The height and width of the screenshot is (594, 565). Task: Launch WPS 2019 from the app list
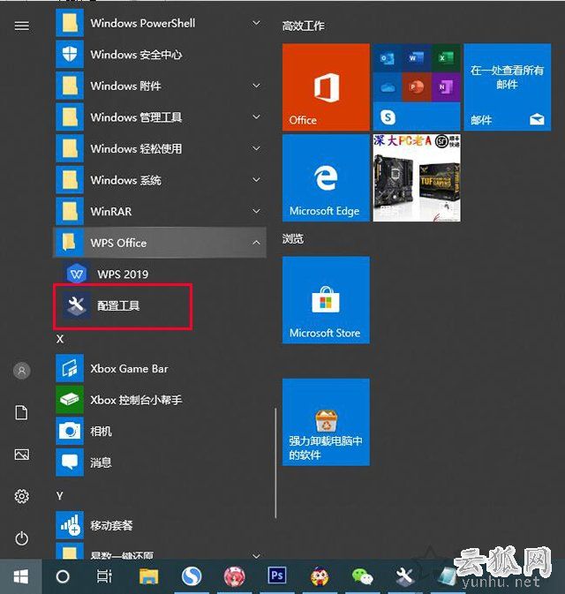160,274
